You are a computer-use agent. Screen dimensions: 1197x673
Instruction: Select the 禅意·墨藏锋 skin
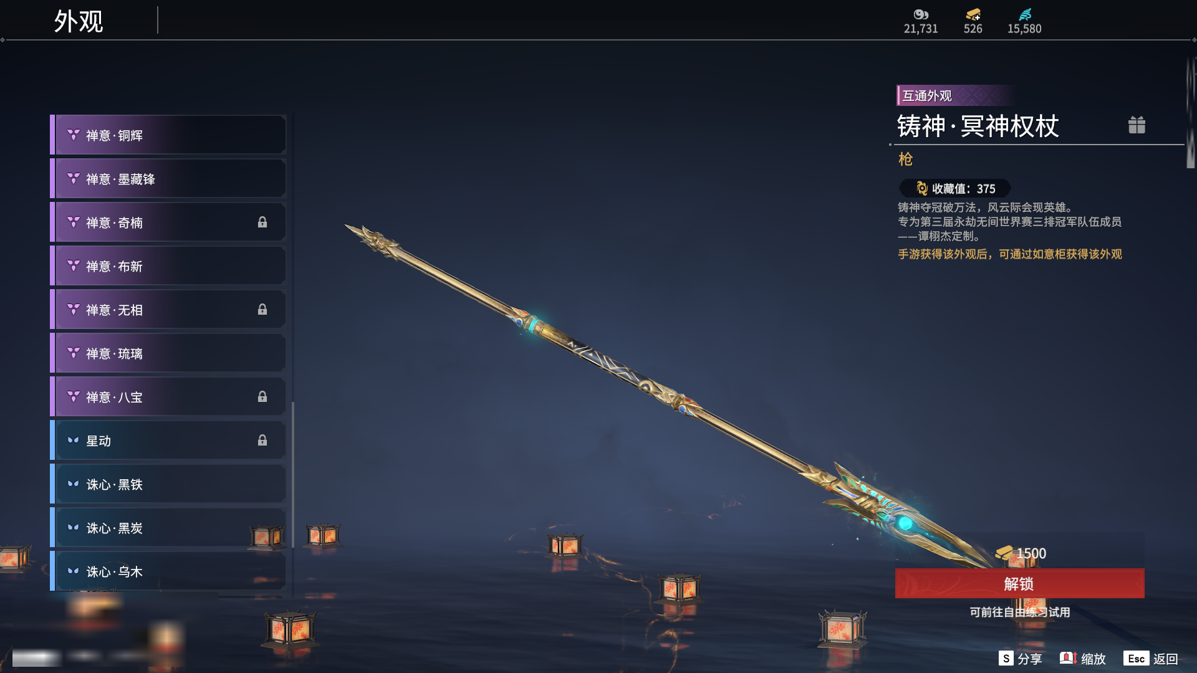168,179
